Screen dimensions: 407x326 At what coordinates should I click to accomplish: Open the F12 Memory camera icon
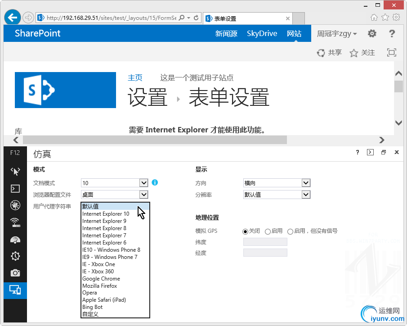pos(15,273)
